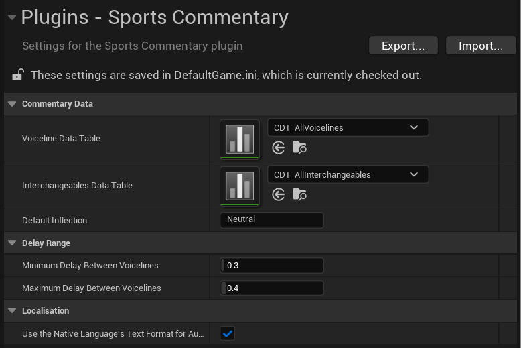Open the CDT_AllVoicelines asset dropdown
Screen dimensions: 521x348
pos(348,127)
